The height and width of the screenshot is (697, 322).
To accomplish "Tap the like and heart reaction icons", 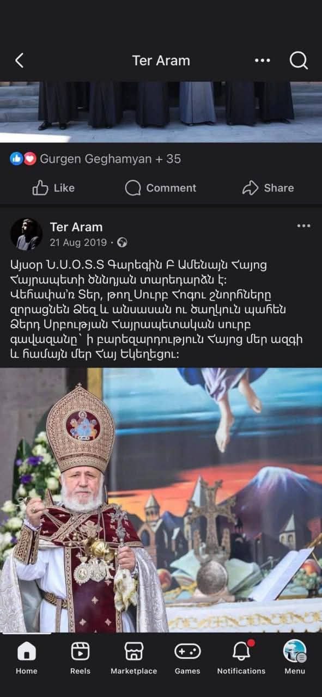I will pos(23,159).
